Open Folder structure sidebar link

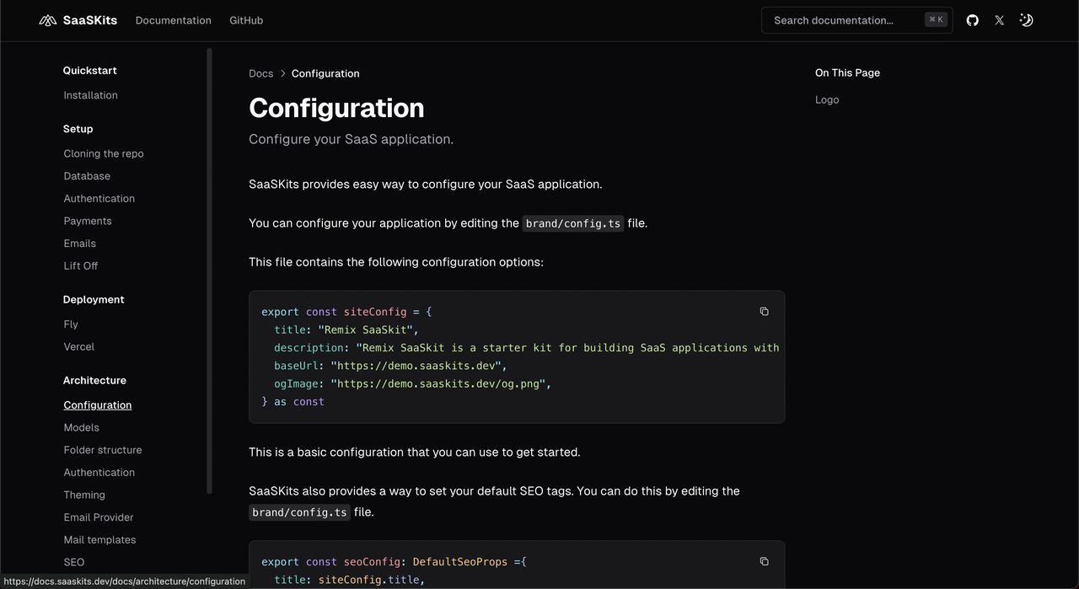[x=103, y=450]
